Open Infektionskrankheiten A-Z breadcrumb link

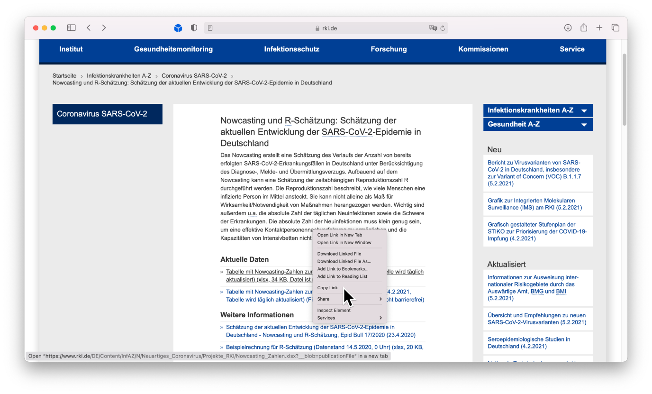119,76
